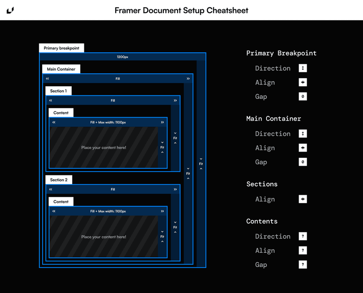Click left double chevron in Main Container Fill bar
Viewport: 363px width, 293px height.
pos(48,79)
